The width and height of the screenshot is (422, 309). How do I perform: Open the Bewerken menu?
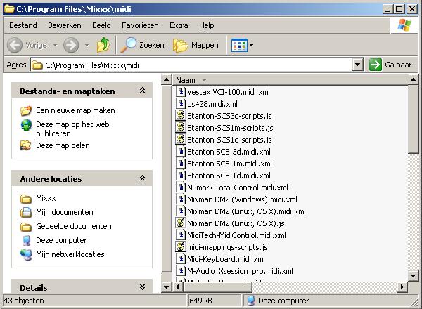[65, 25]
